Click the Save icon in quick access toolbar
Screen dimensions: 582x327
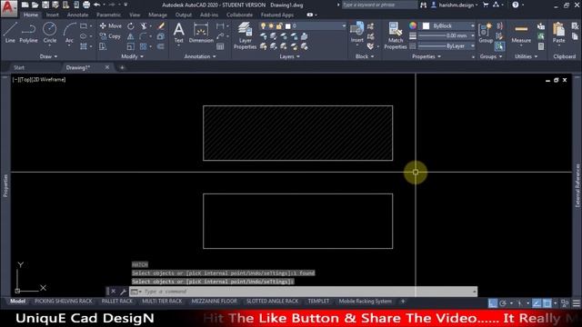[x=45, y=5]
